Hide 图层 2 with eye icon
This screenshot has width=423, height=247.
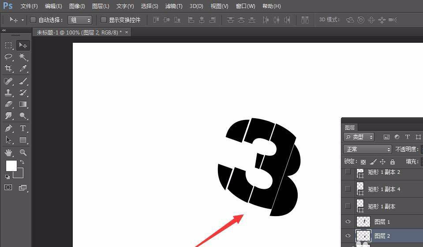point(348,236)
